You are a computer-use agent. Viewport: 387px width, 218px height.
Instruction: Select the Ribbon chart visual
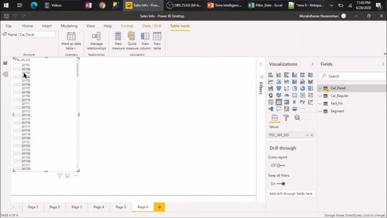coord(310,82)
